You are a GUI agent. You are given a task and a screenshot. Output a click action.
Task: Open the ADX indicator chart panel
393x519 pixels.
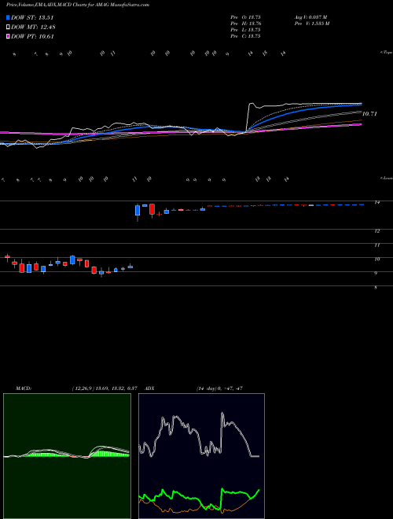click(201, 456)
